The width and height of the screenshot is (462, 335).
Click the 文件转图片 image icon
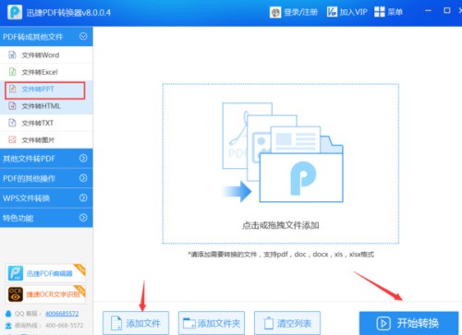(12, 140)
